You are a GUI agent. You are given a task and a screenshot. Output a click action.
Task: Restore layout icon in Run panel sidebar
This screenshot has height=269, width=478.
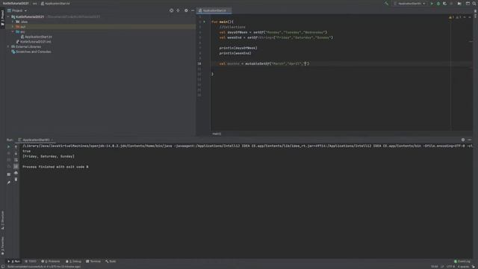(8, 174)
